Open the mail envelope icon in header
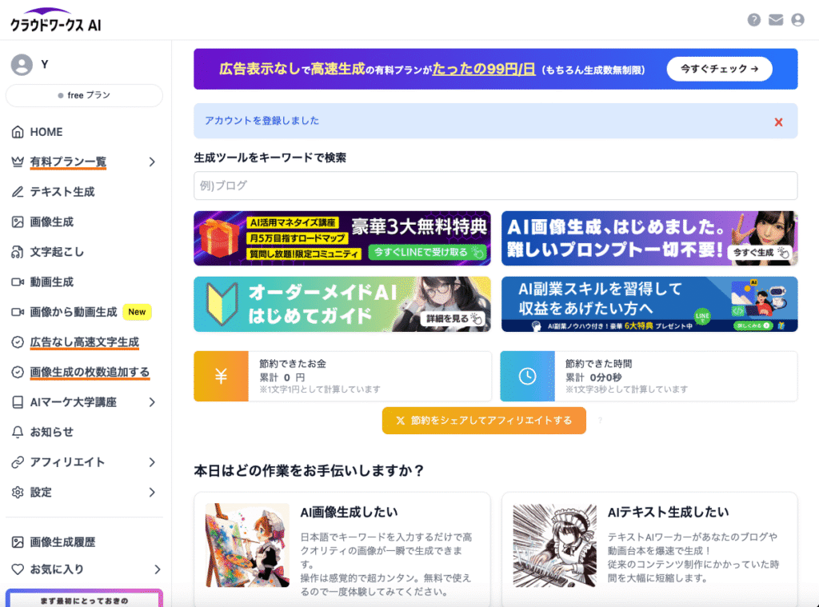Viewport: 819px width, 607px height. [x=776, y=20]
